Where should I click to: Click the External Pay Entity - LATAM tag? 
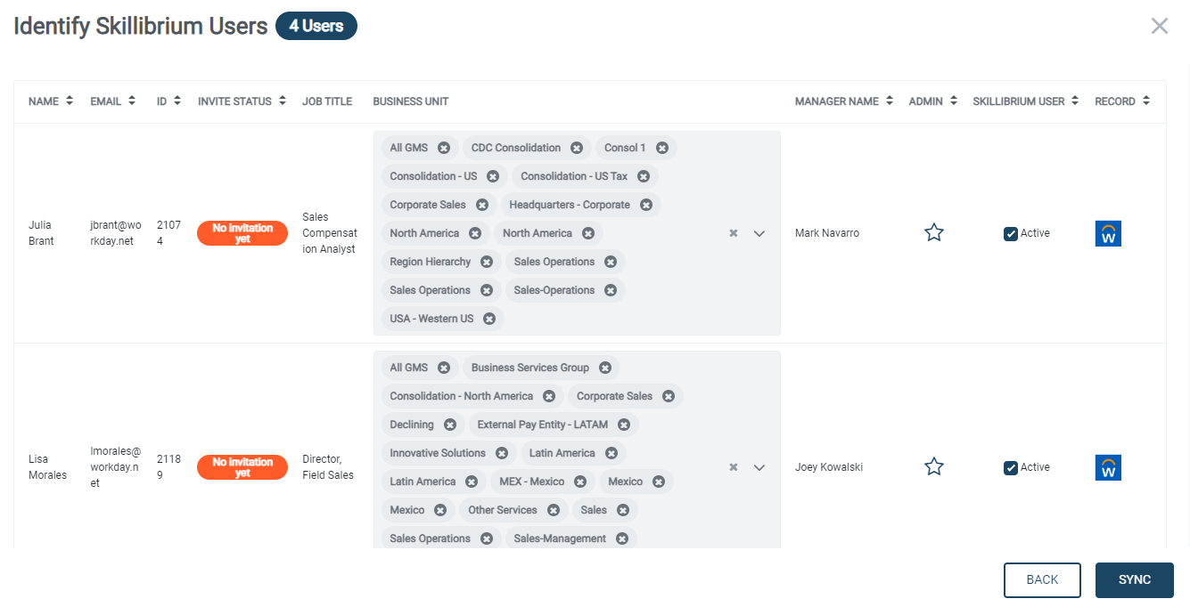tap(542, 425)
